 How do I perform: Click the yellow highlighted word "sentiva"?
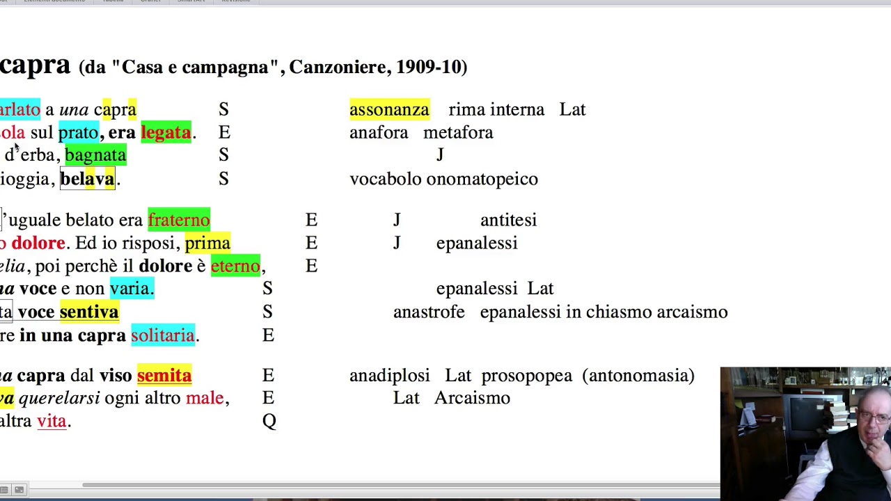tap(89, 312)
